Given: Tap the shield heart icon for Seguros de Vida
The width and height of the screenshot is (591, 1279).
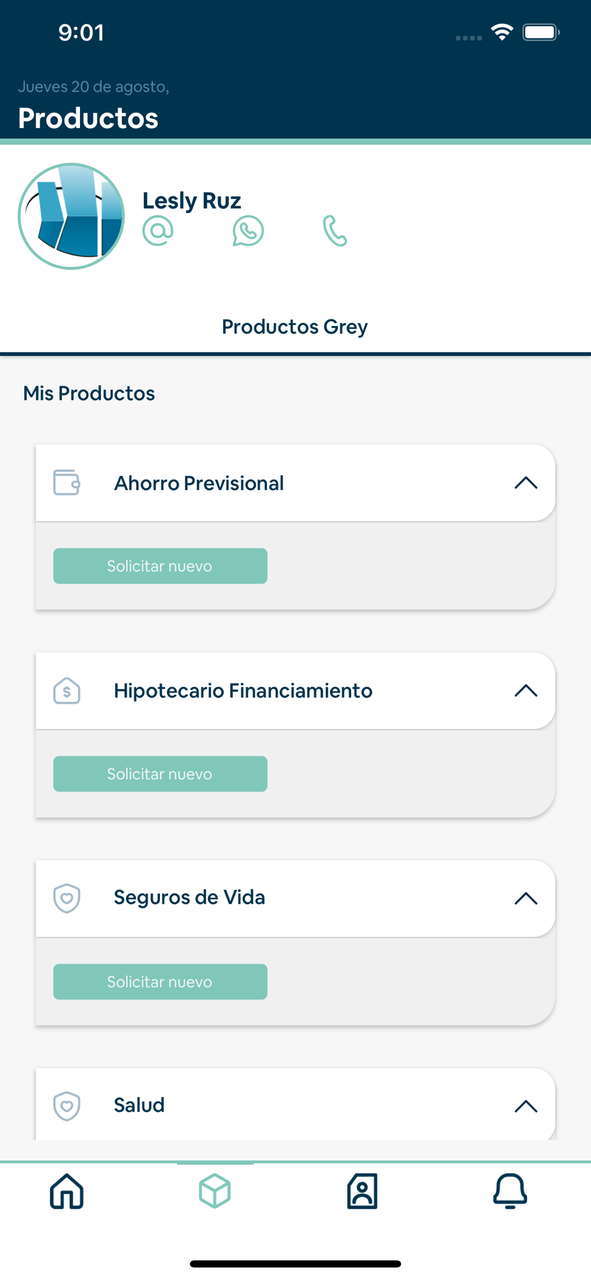Looking at the screenshot, I should (67, 898).
